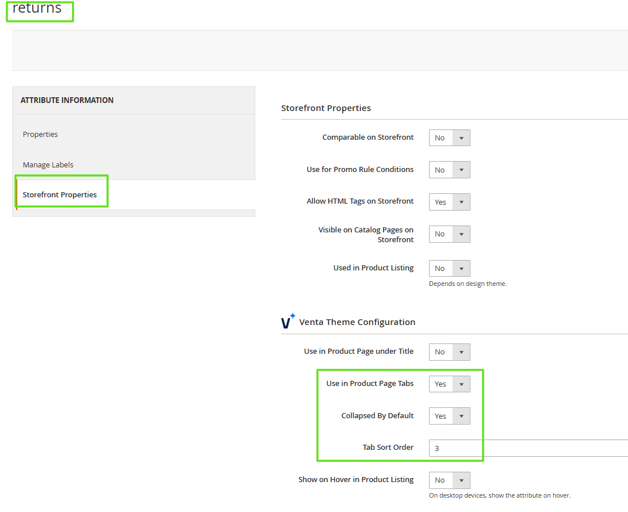Open the Allow HTML Tags on Storefront dropdown
The width and height of the screenshot is (628, 512).
[449, 202]
